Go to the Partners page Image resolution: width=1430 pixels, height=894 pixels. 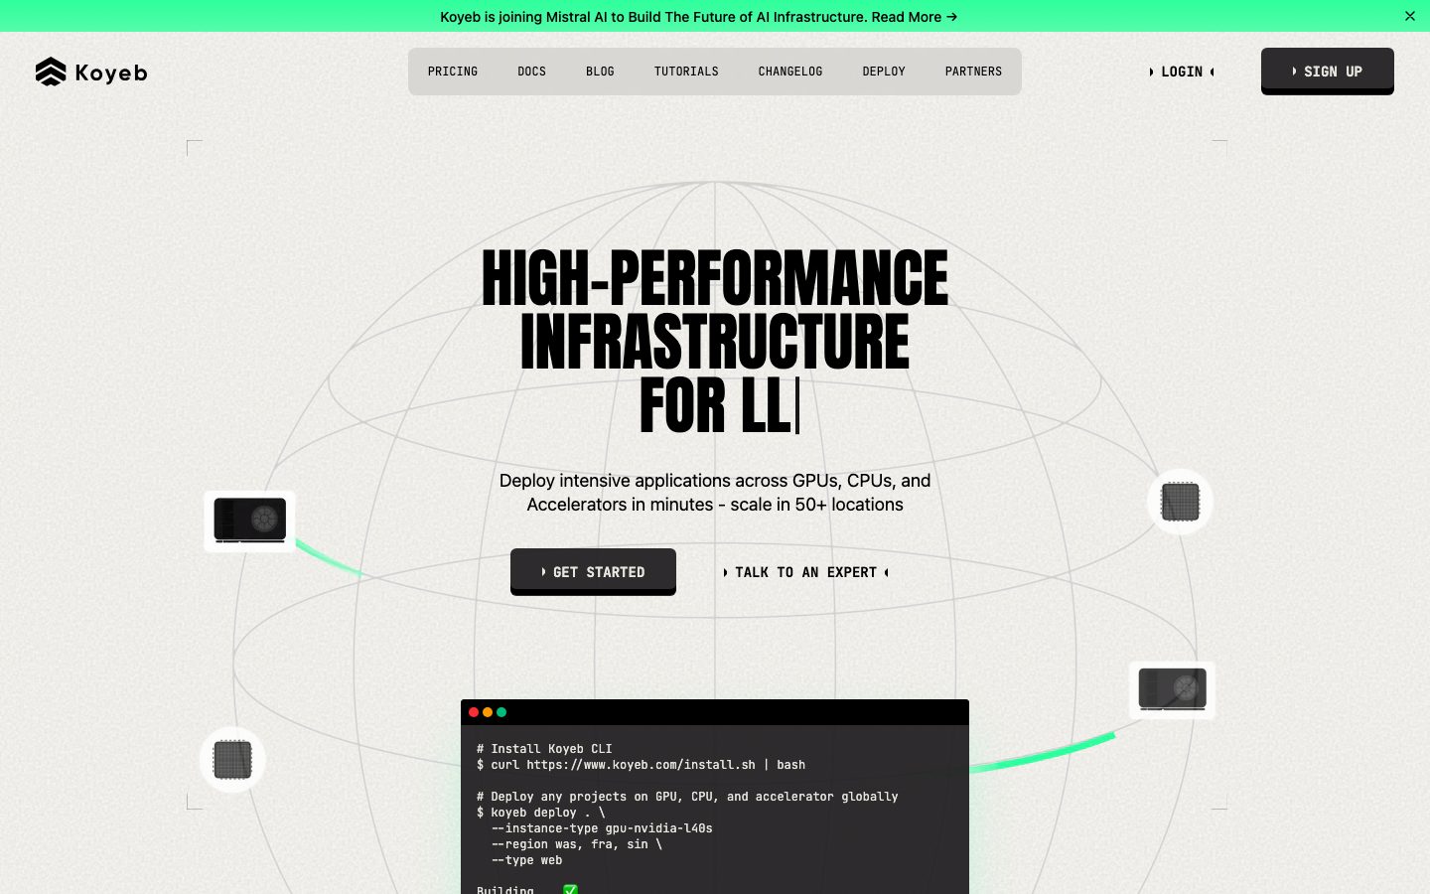(x=973, y=72)
